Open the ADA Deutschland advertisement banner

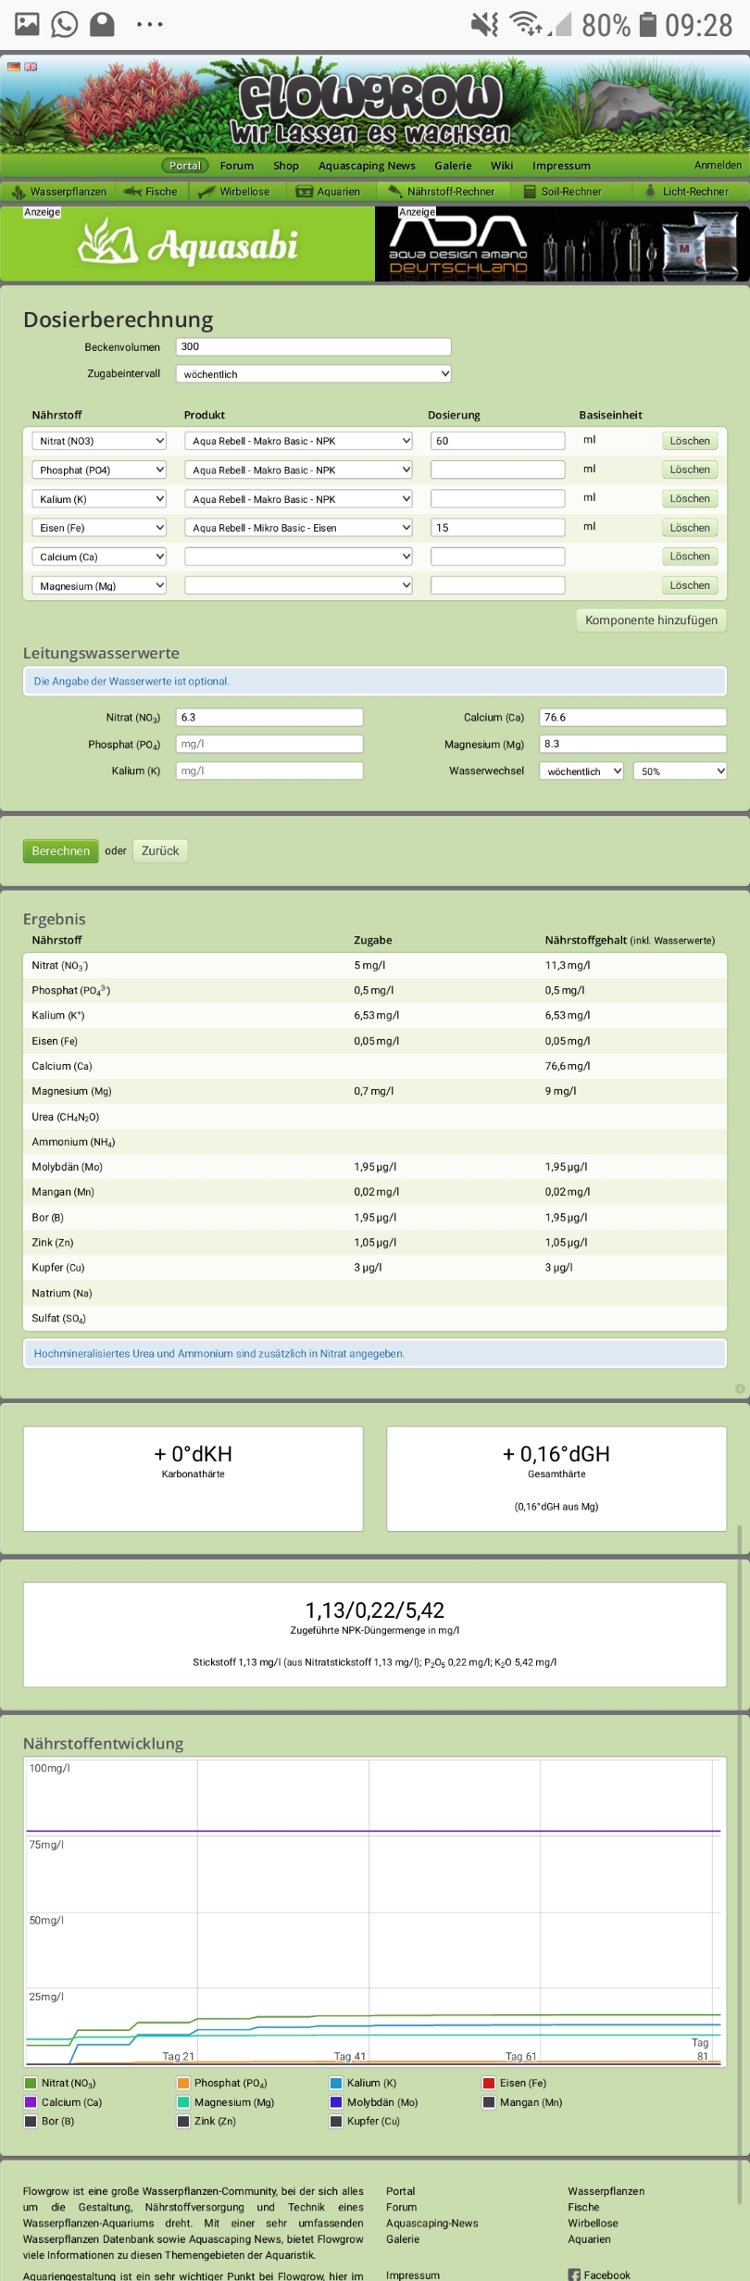point(562,244)
